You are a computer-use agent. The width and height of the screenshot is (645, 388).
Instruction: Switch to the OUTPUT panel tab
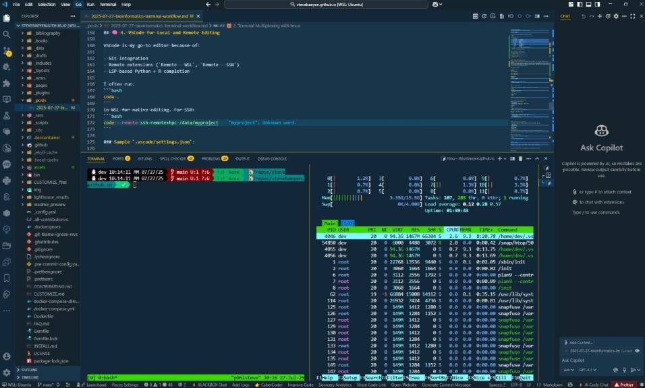coord(242,158)
